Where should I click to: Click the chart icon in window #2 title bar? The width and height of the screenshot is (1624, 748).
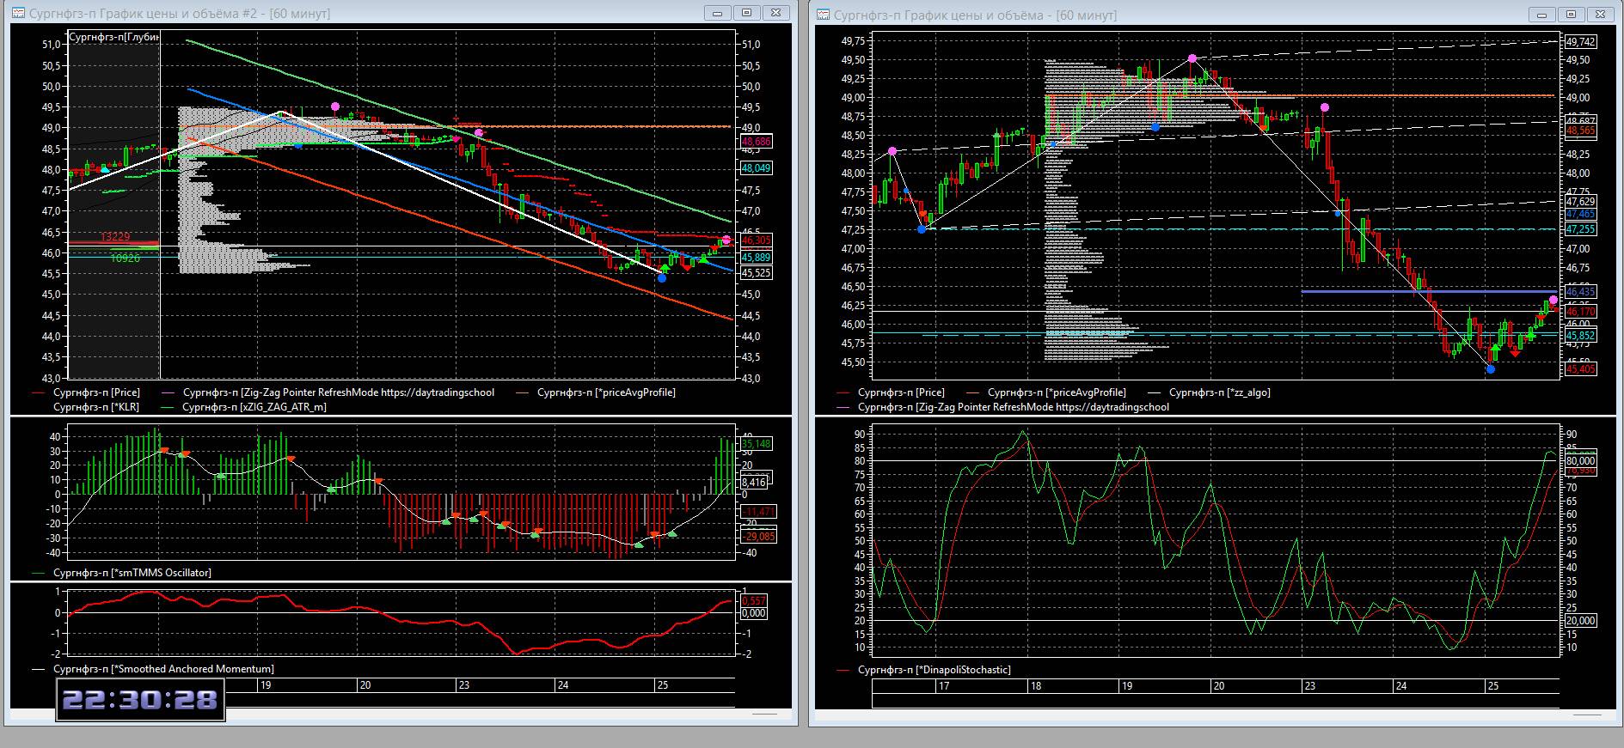18,14
